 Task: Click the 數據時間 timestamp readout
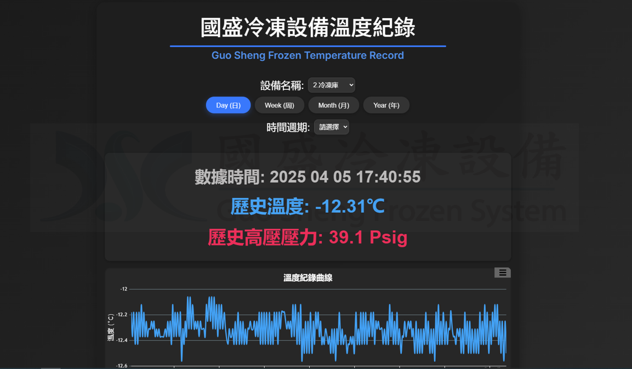click(308, 177)
